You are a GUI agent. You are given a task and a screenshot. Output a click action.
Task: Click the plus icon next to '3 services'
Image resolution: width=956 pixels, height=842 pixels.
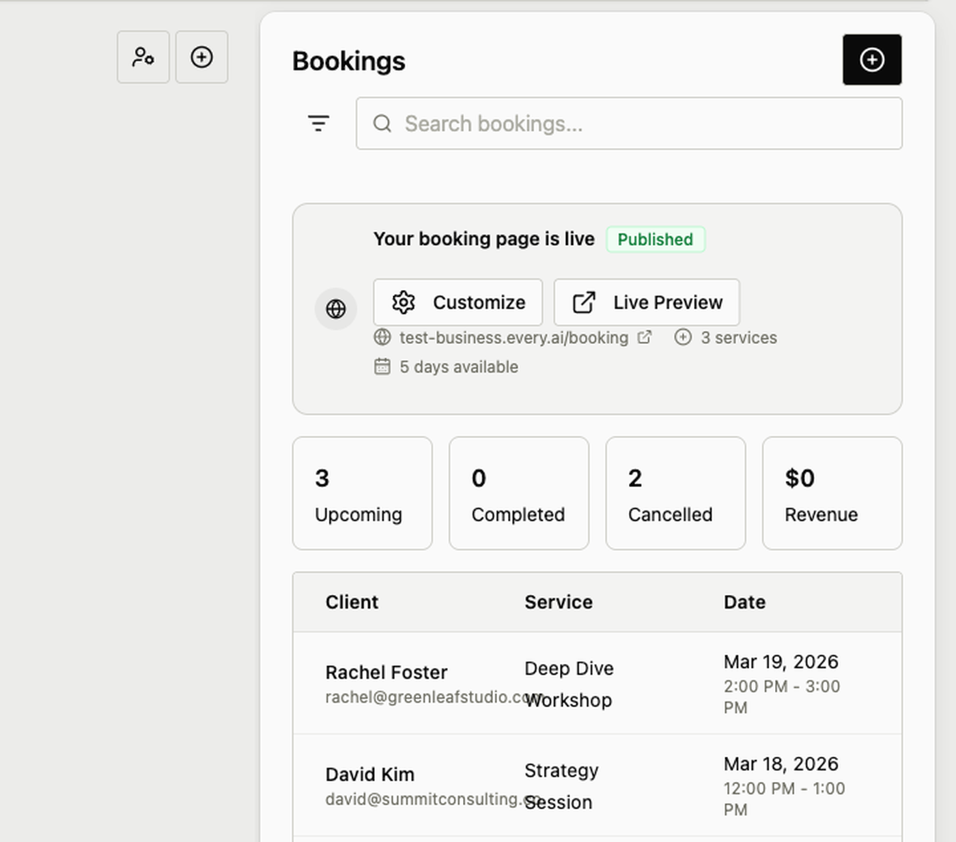(683, 337)
